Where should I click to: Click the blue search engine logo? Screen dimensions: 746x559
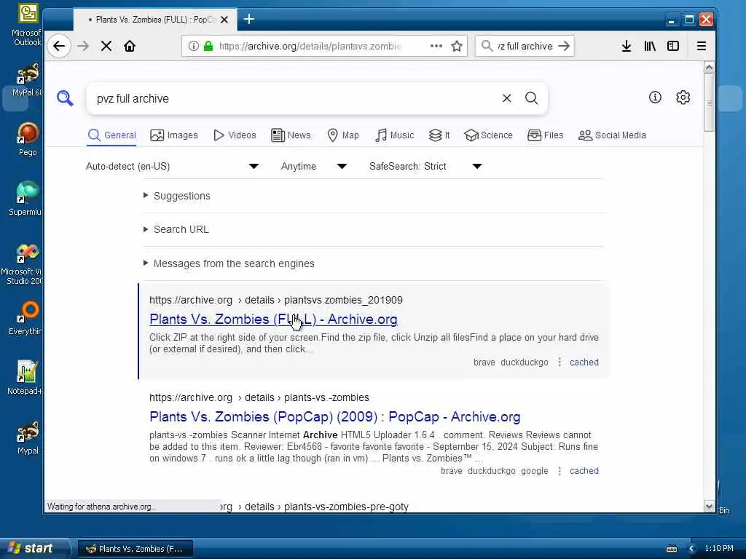[65, 98]
